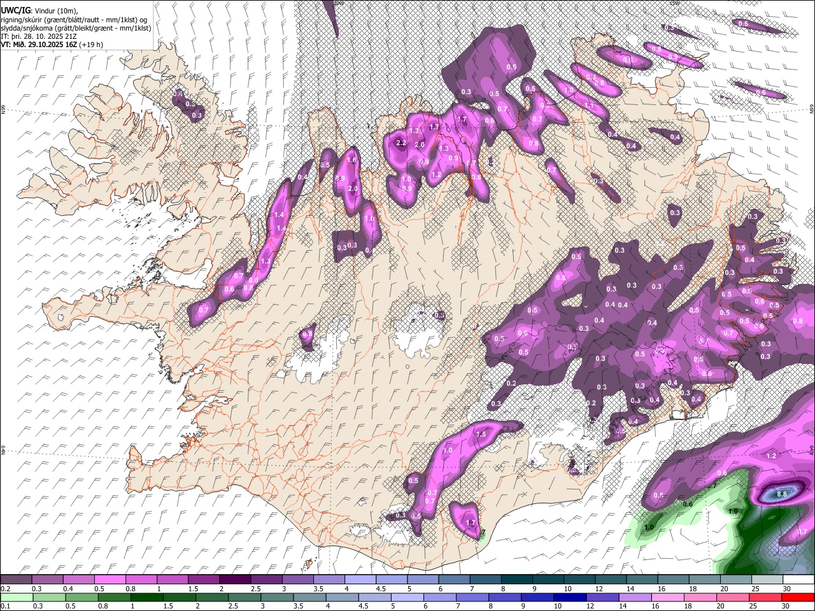This screenshot has width=815, height=611.
Task: Click the header line starting "rigning/skúrir"
Action: pos(74,20)
